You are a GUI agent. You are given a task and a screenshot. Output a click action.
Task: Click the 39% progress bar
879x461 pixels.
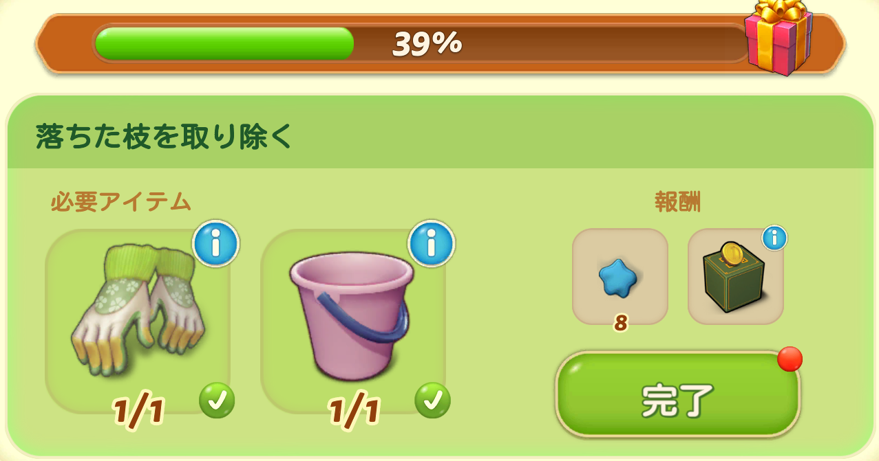[x=421, y=44]
